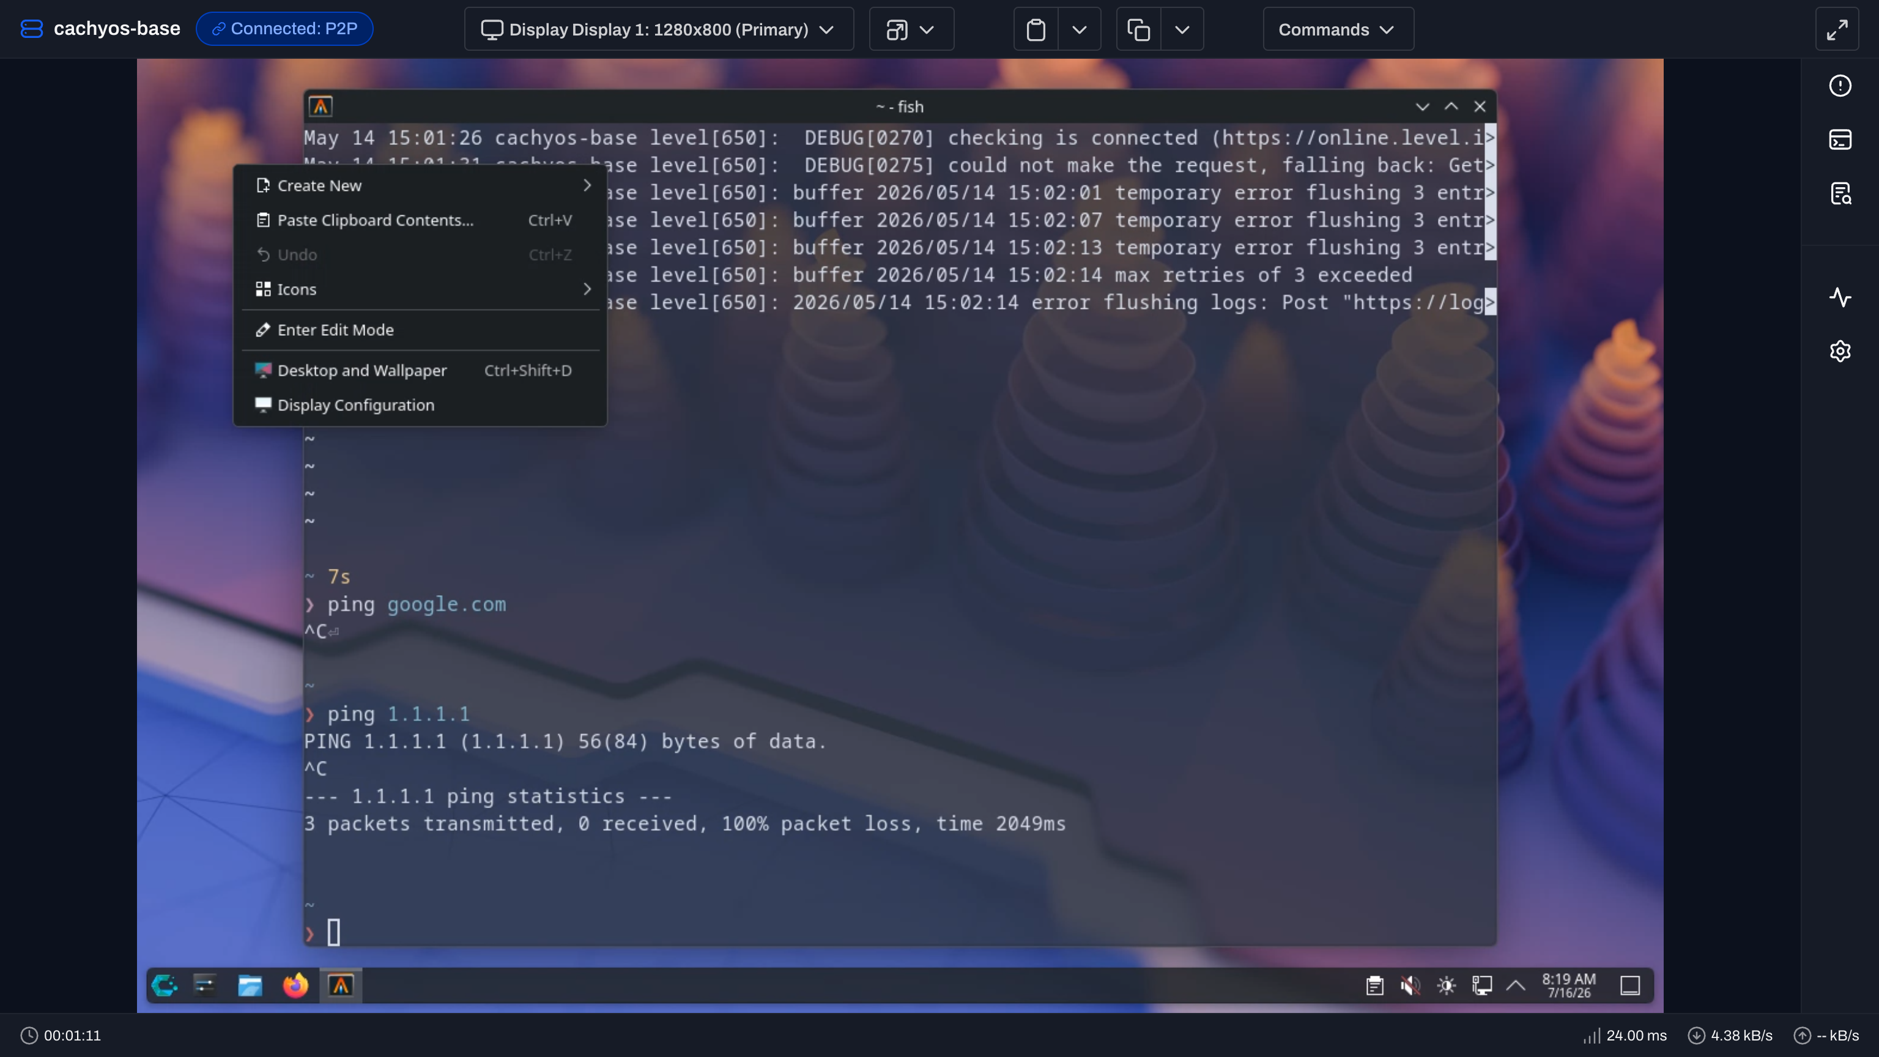Click the "3 packets transmitted" result line
This screenshot has height=1057, width=1879.
pos(685,823)
